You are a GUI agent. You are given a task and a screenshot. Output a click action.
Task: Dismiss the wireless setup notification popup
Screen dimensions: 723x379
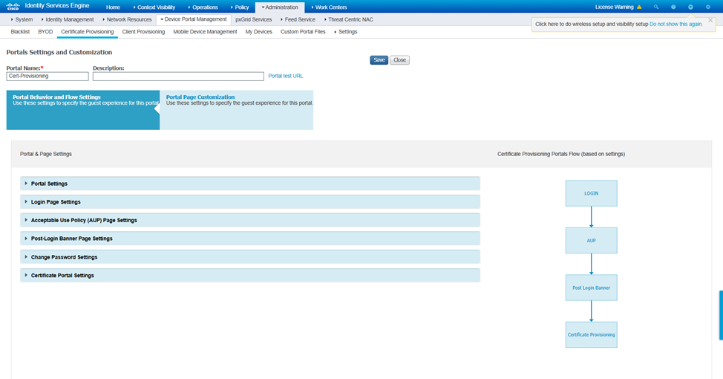point(710,20)
